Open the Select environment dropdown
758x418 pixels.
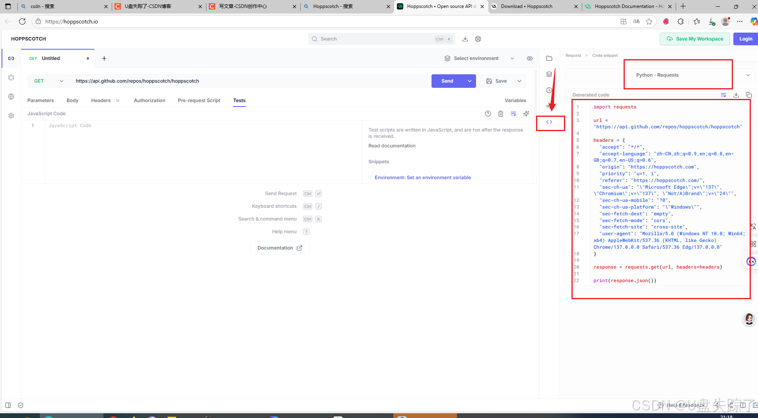pyautogui.click(x=479, y=58)
